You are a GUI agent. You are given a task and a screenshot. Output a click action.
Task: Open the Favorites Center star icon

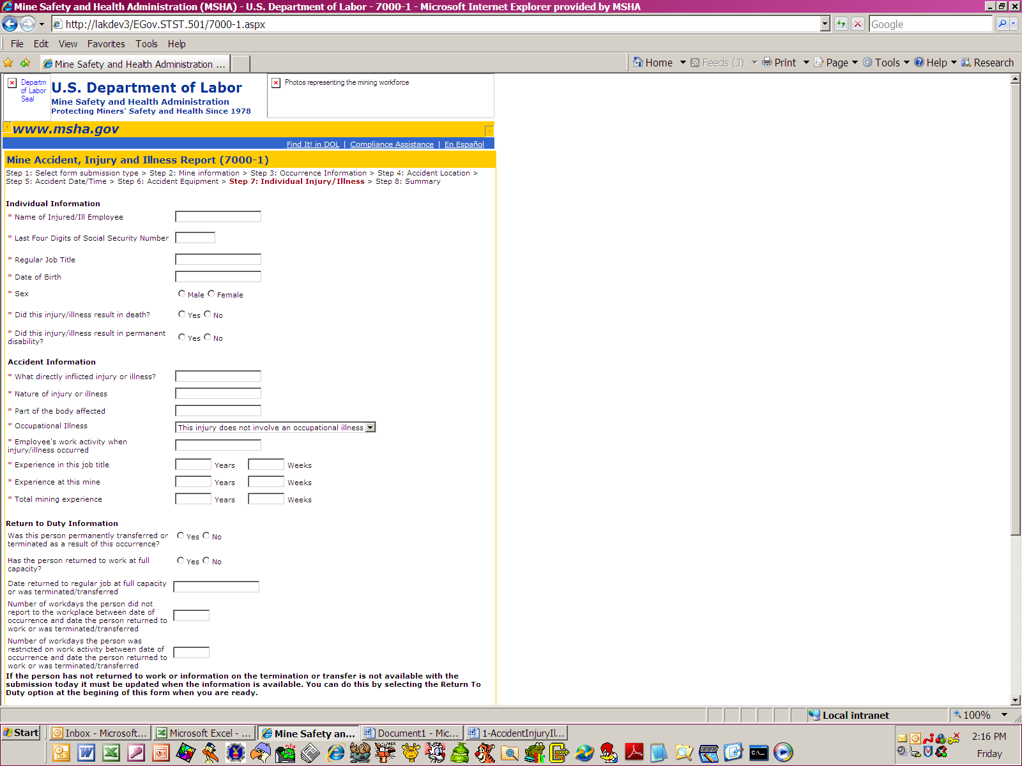coord(8,63)
